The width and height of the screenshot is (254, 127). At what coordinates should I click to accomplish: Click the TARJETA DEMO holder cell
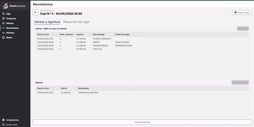coord(122,42)
